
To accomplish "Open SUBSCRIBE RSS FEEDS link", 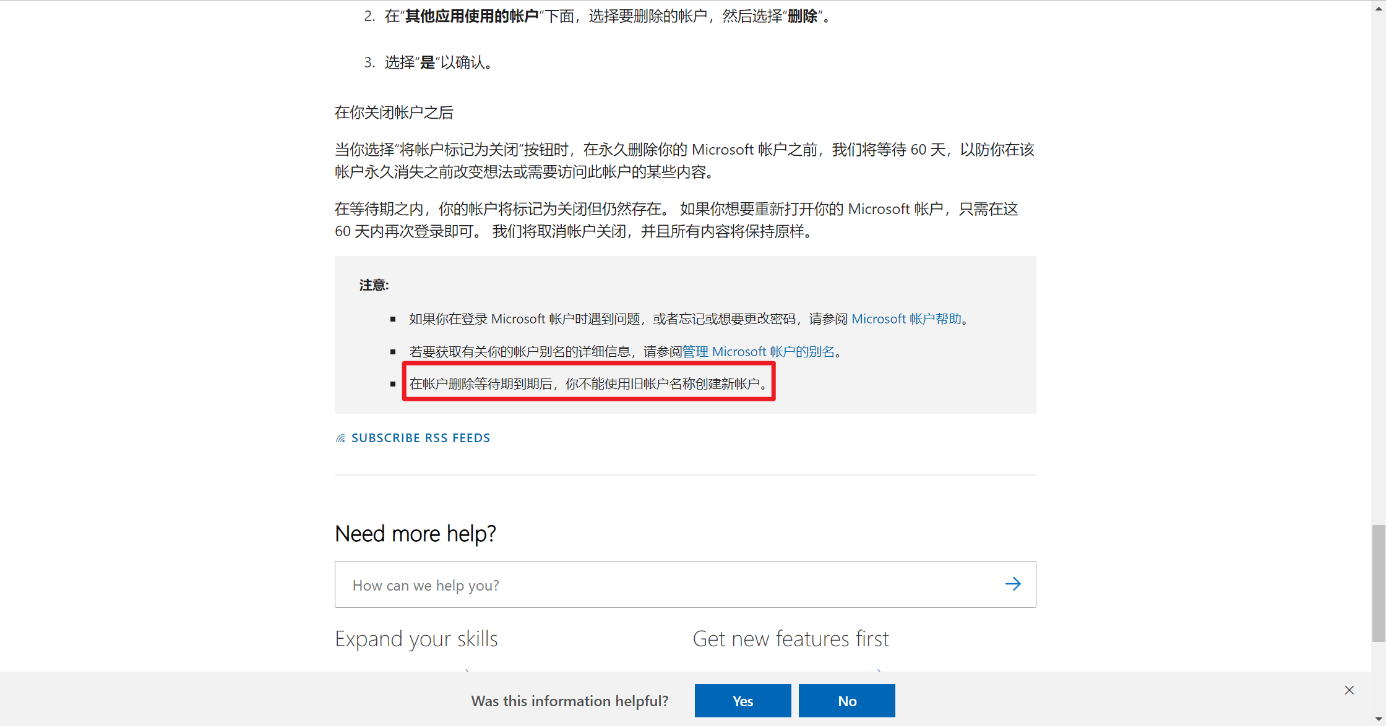I will point(421,438).
